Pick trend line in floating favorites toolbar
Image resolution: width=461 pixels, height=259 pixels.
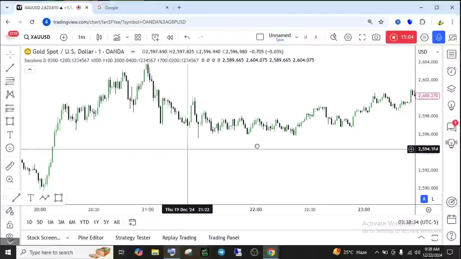coord(16,197)
